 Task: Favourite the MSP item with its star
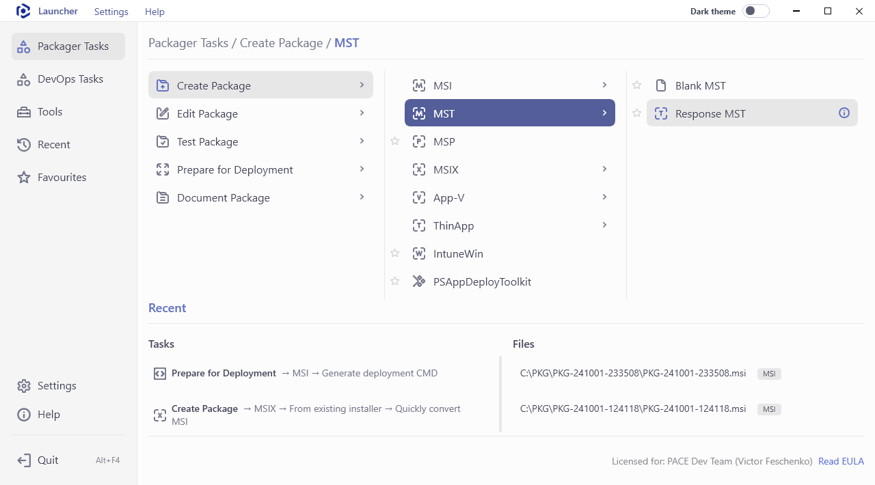(394, 141)
